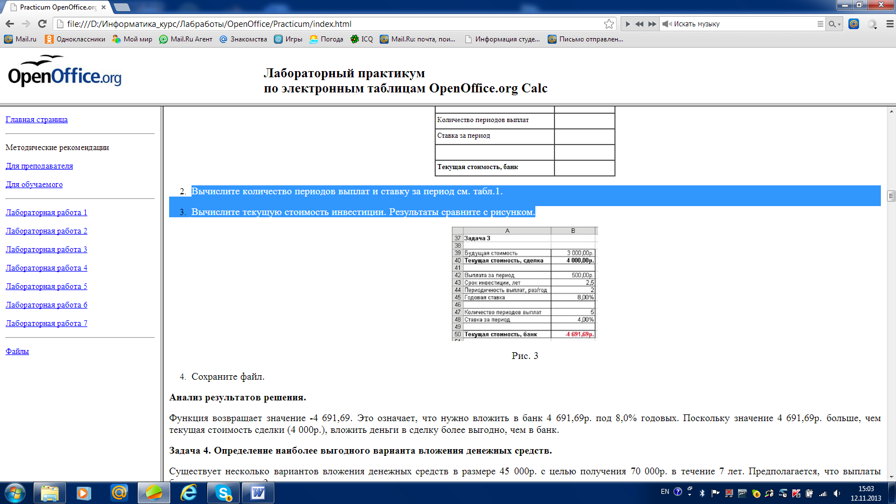Click the 'Сохраните файл.' list item text

point(228,377)
